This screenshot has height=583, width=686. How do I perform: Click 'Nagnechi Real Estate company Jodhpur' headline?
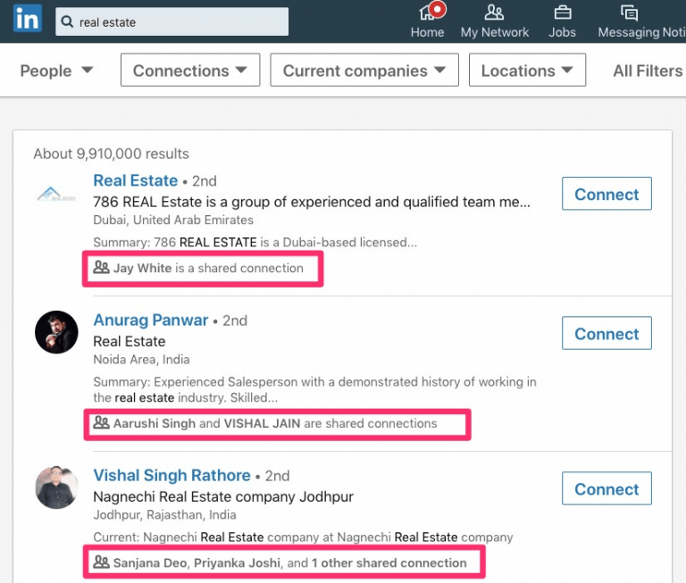tap(223, 496)
